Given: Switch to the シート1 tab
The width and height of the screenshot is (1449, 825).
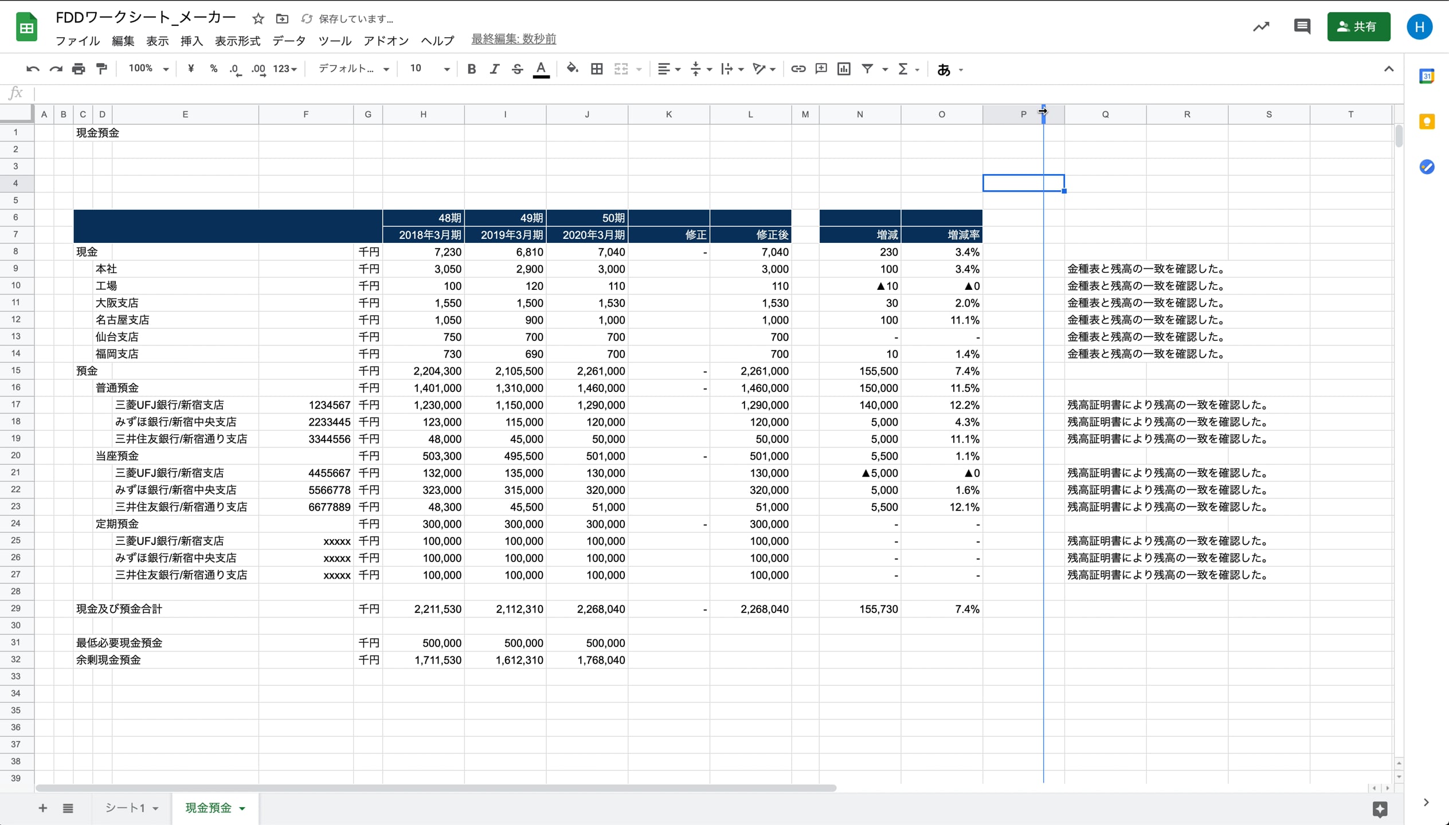Looking at the screenshot, I should coord(125,808).
